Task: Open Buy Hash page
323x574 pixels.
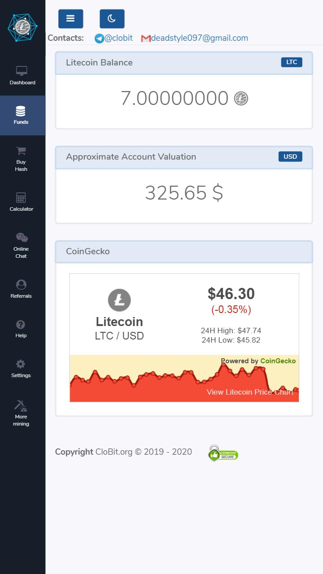Action: 22,159
